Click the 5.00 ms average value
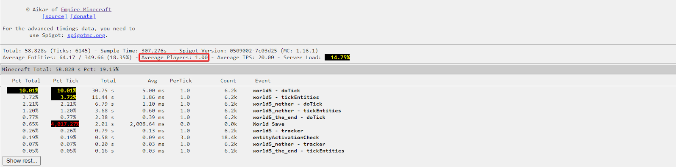Image resolution: width=676 pixels, height=167 pixels. 153,90
